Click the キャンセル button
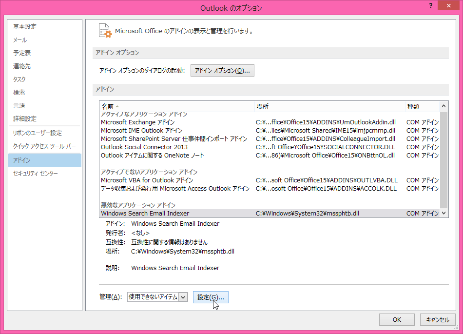Viewport: 463px width, 334px height. pos(438,319)
